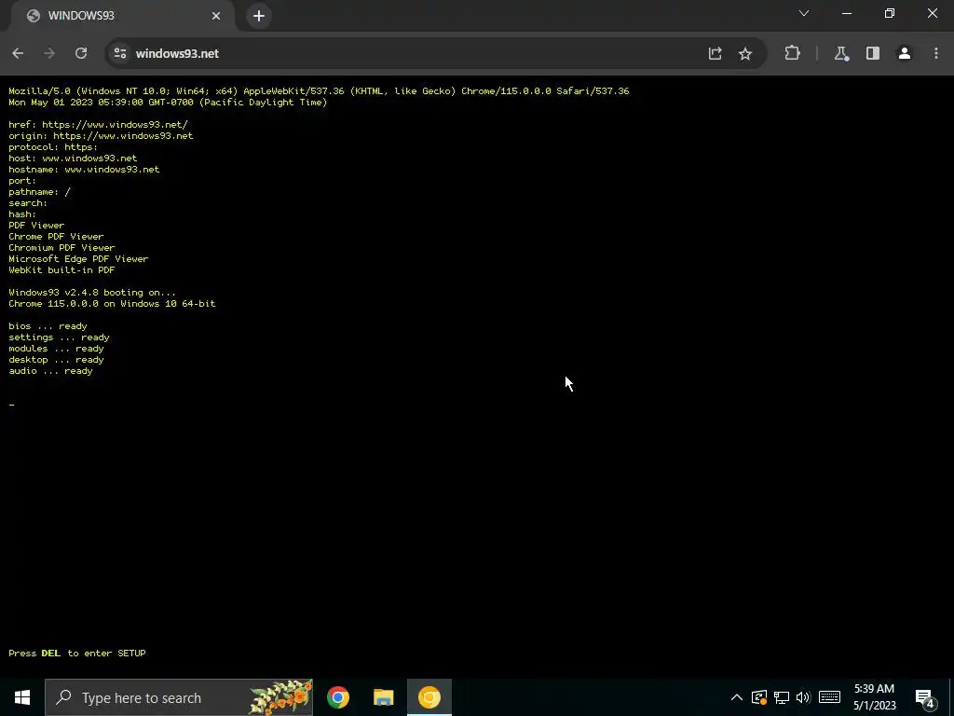
Task: Open the volume speaker tray icon
Action: (803, 697)
